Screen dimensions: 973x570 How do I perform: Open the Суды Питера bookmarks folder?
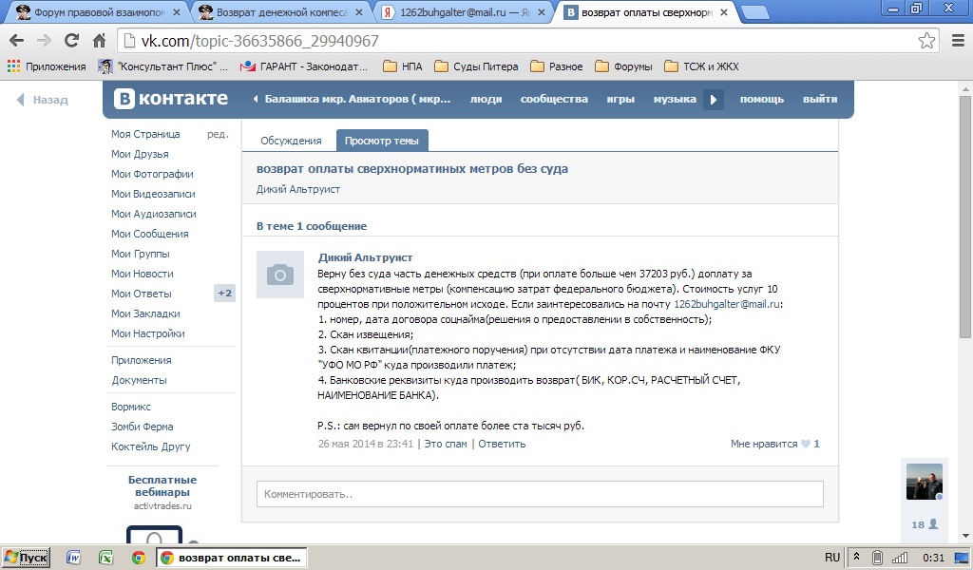click(x=476, y=66)
